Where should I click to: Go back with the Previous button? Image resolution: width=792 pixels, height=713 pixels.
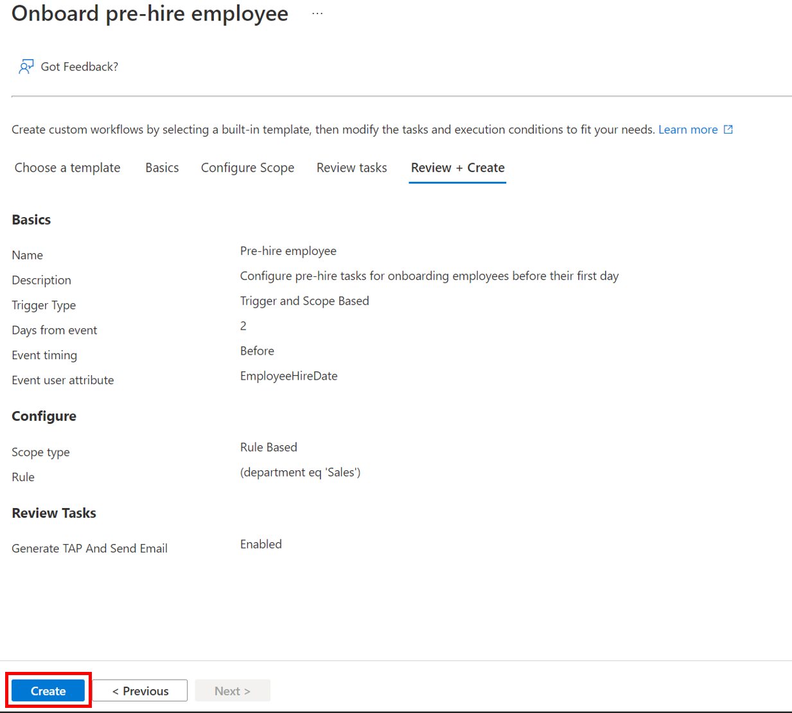140,691
